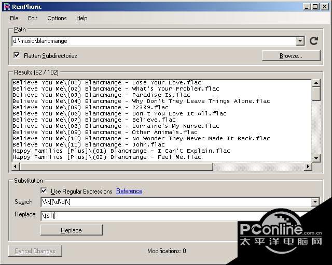Open the Help menu
This screenshot has width=332, height=265.
click(x=82, y=18)
